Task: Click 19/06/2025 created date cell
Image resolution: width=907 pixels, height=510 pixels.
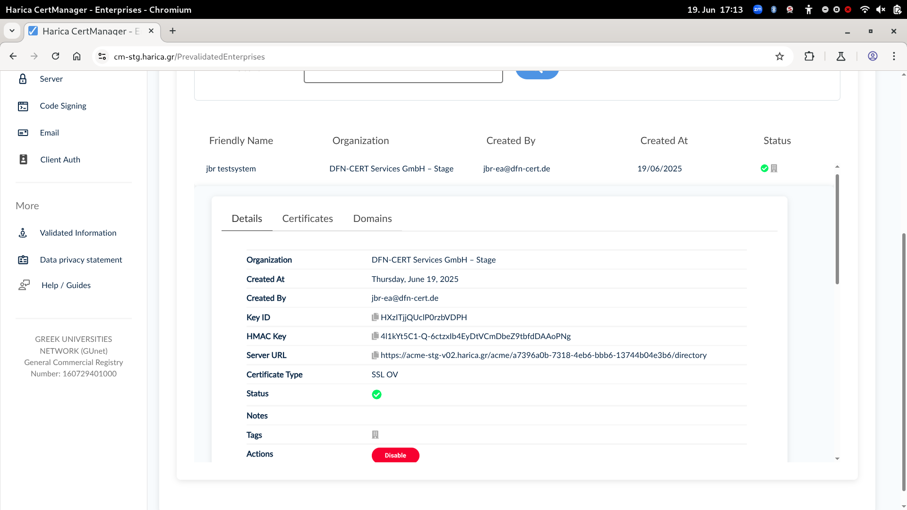Action: [659, 169]
